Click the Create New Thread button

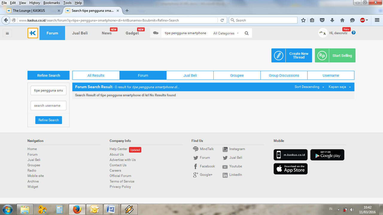point(292,56)
